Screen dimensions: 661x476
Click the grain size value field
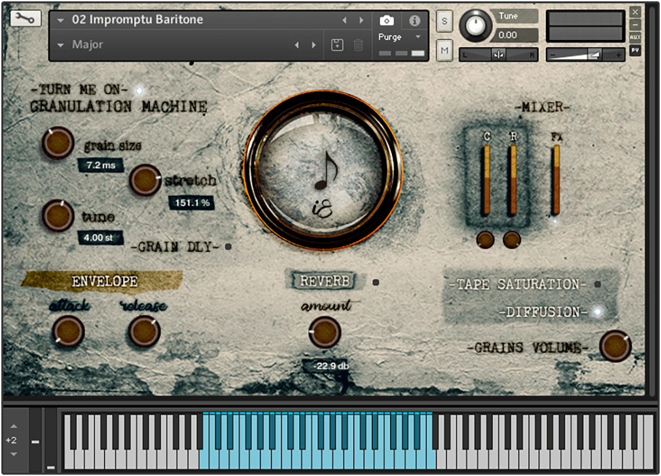[x=100, y=166]
